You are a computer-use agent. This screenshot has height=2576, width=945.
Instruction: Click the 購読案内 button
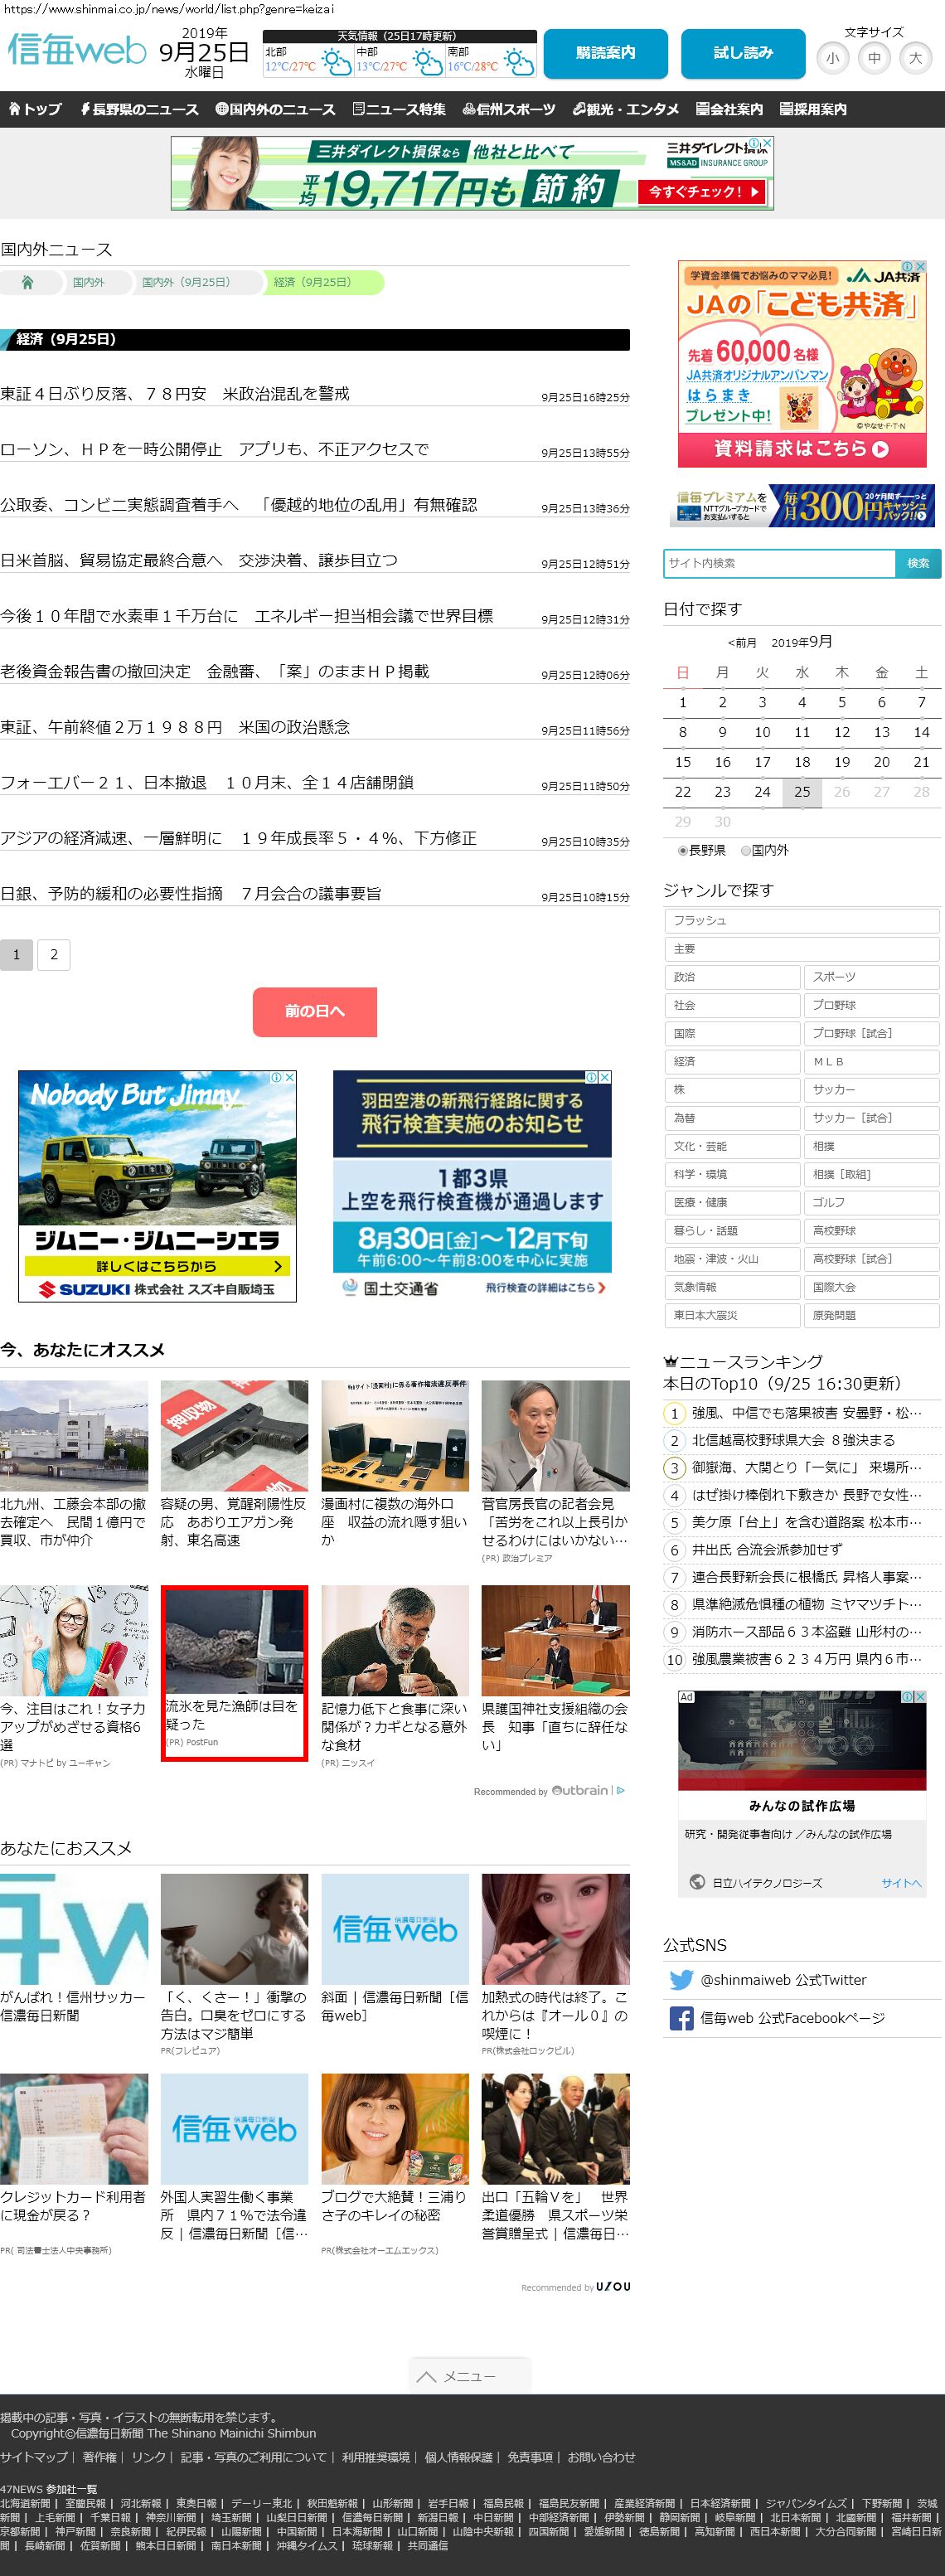click(x=605, y=53)
